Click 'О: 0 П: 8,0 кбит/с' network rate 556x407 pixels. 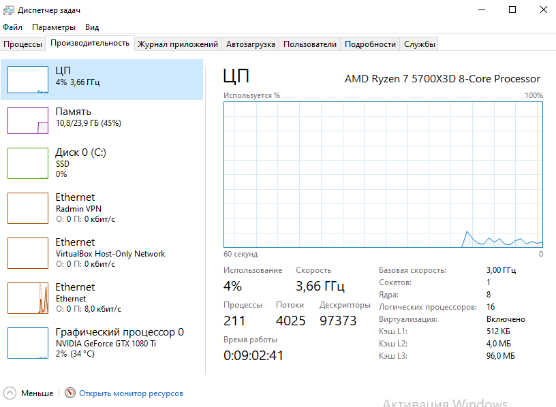click(x=89, y=309)
